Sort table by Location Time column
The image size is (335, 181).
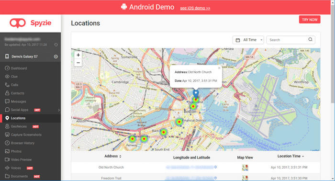pyautogui.click(x=290, y=156)
